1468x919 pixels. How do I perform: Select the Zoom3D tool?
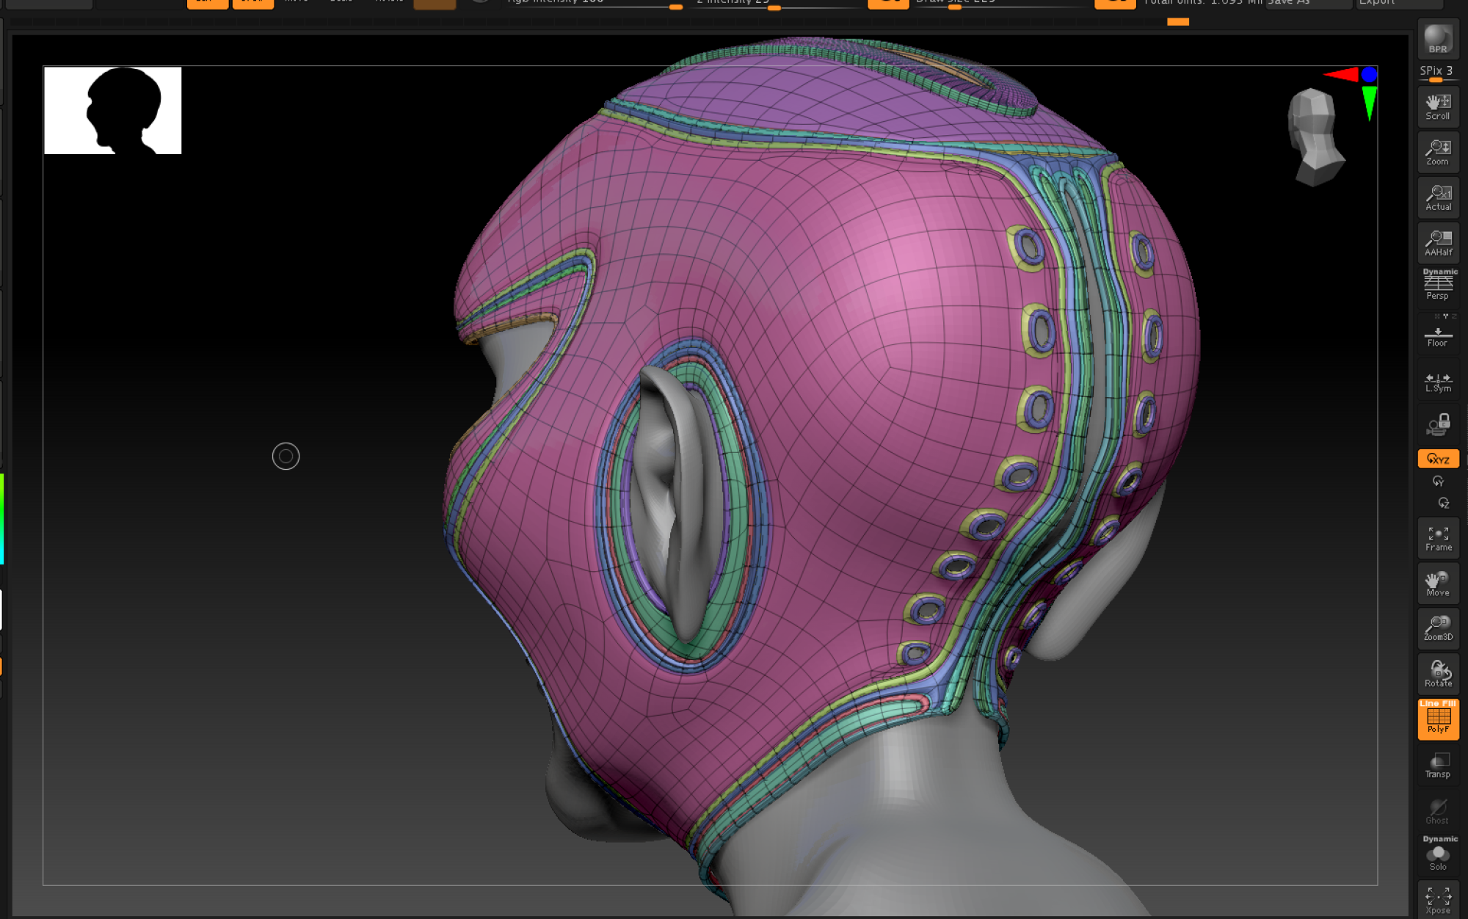click(x=1438, y=629)
